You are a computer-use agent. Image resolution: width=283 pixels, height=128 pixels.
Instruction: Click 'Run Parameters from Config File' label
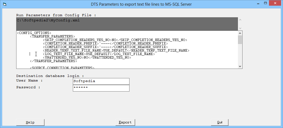pyautogui.click(x=56, y=15)
